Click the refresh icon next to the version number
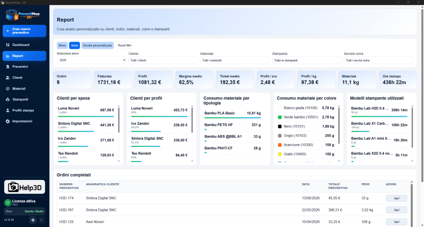The width and height of the screenshot is (424, 227). click(x=41, y=220)
